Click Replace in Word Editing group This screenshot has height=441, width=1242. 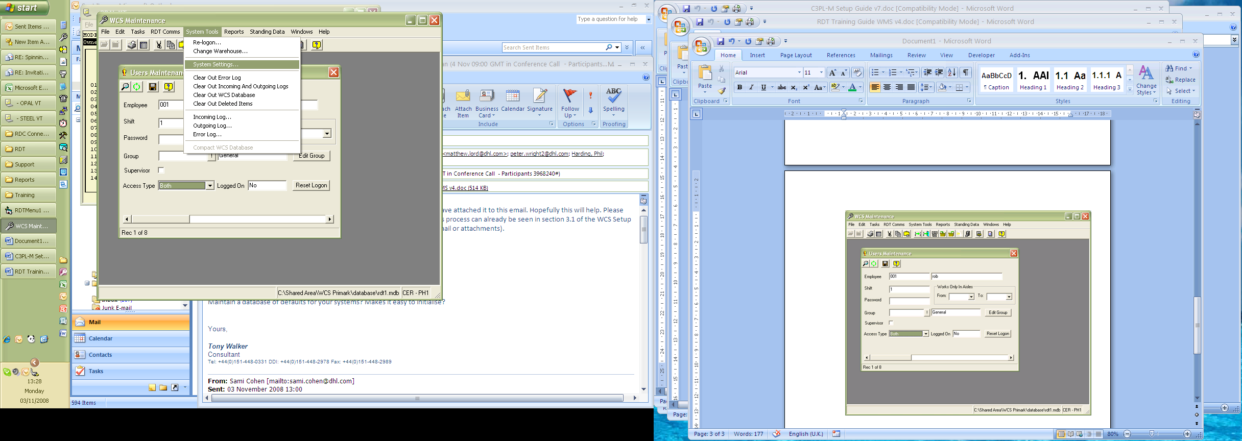click(x=1180, y=80)
